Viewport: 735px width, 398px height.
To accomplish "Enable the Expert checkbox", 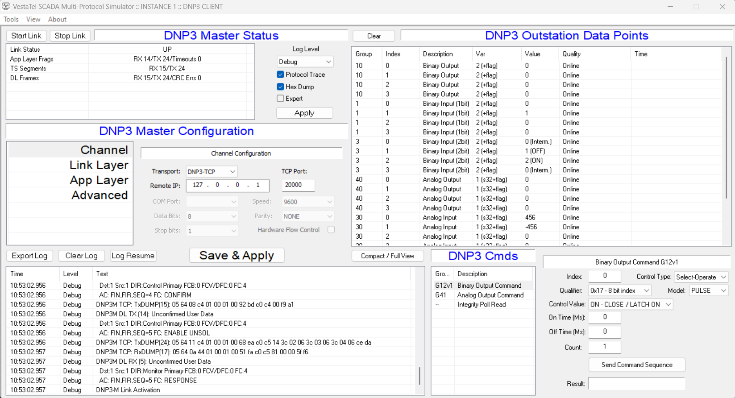I will [280, 99].
